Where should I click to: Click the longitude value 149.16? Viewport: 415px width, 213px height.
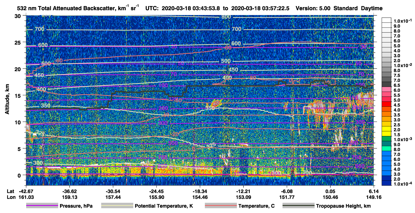373,197
